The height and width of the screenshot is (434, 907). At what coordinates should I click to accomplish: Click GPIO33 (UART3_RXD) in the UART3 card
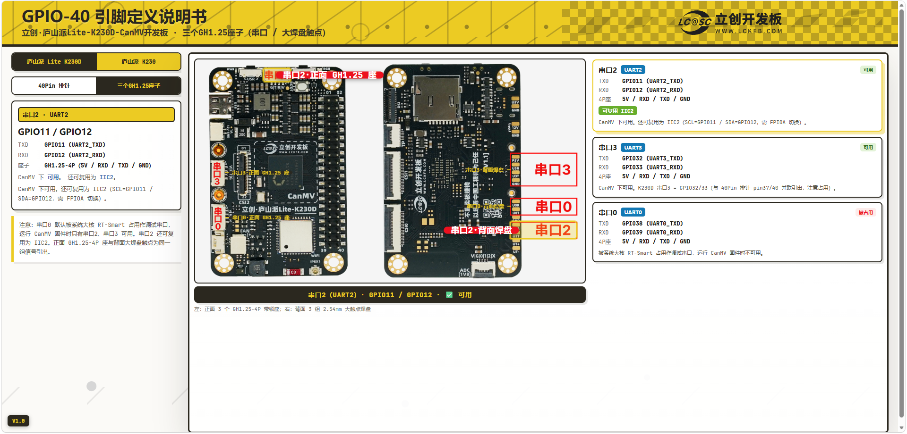click(x=652, y=167)
